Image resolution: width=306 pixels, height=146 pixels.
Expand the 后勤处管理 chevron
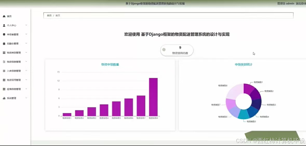[26, 43]
